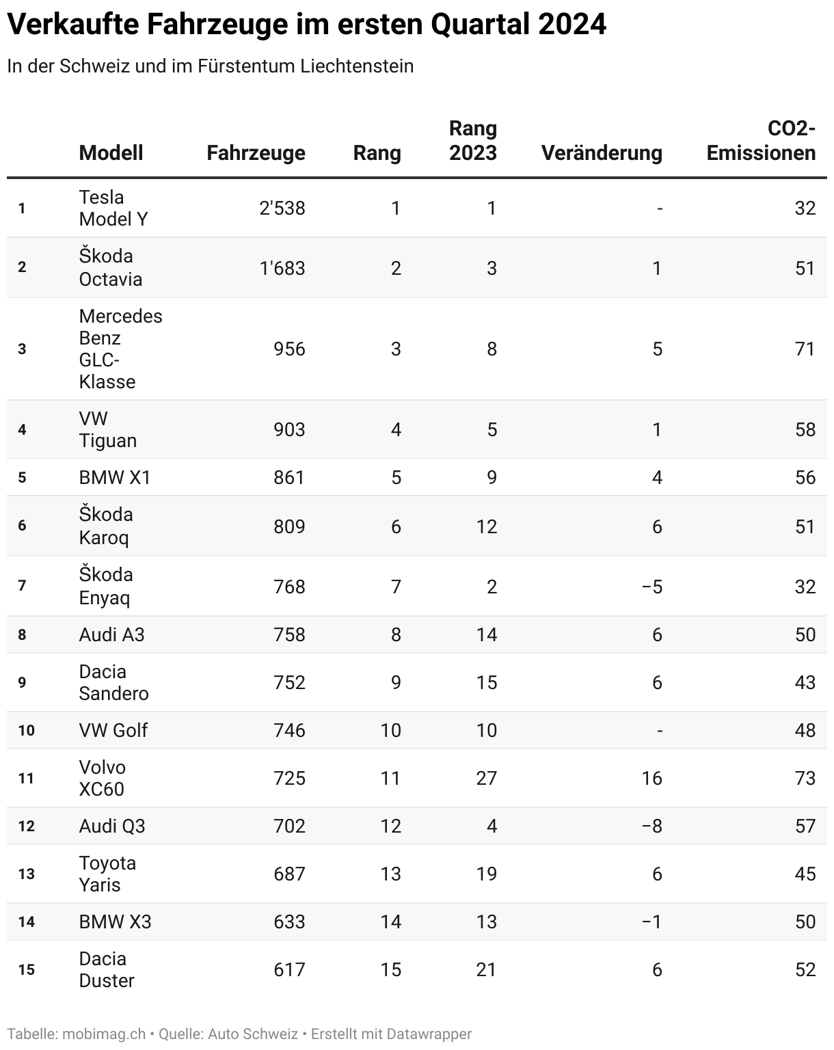The image size is (834, 1050).
Task: Click the chart title Verkaufte Fahrzeuge
Action: coord(306,25)
